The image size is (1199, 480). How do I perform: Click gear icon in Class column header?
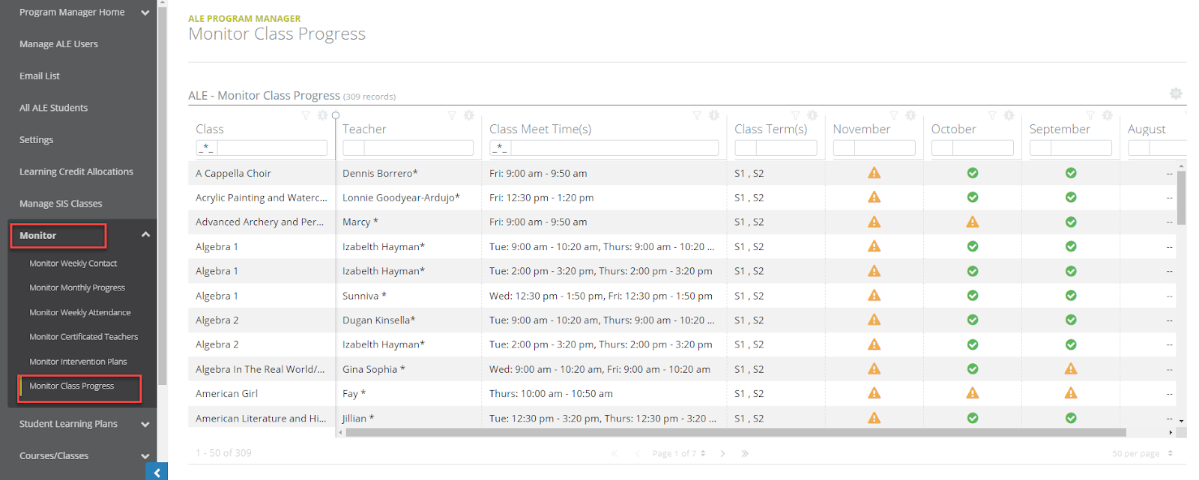click(322, 115)
